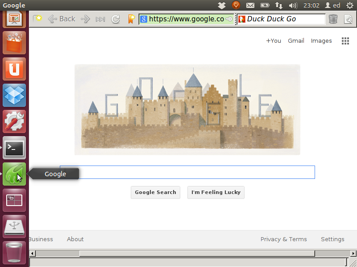Open the Ubuntu One launcher icon
Viewport: 357px width, 267px height.
(x=14, y=69)
